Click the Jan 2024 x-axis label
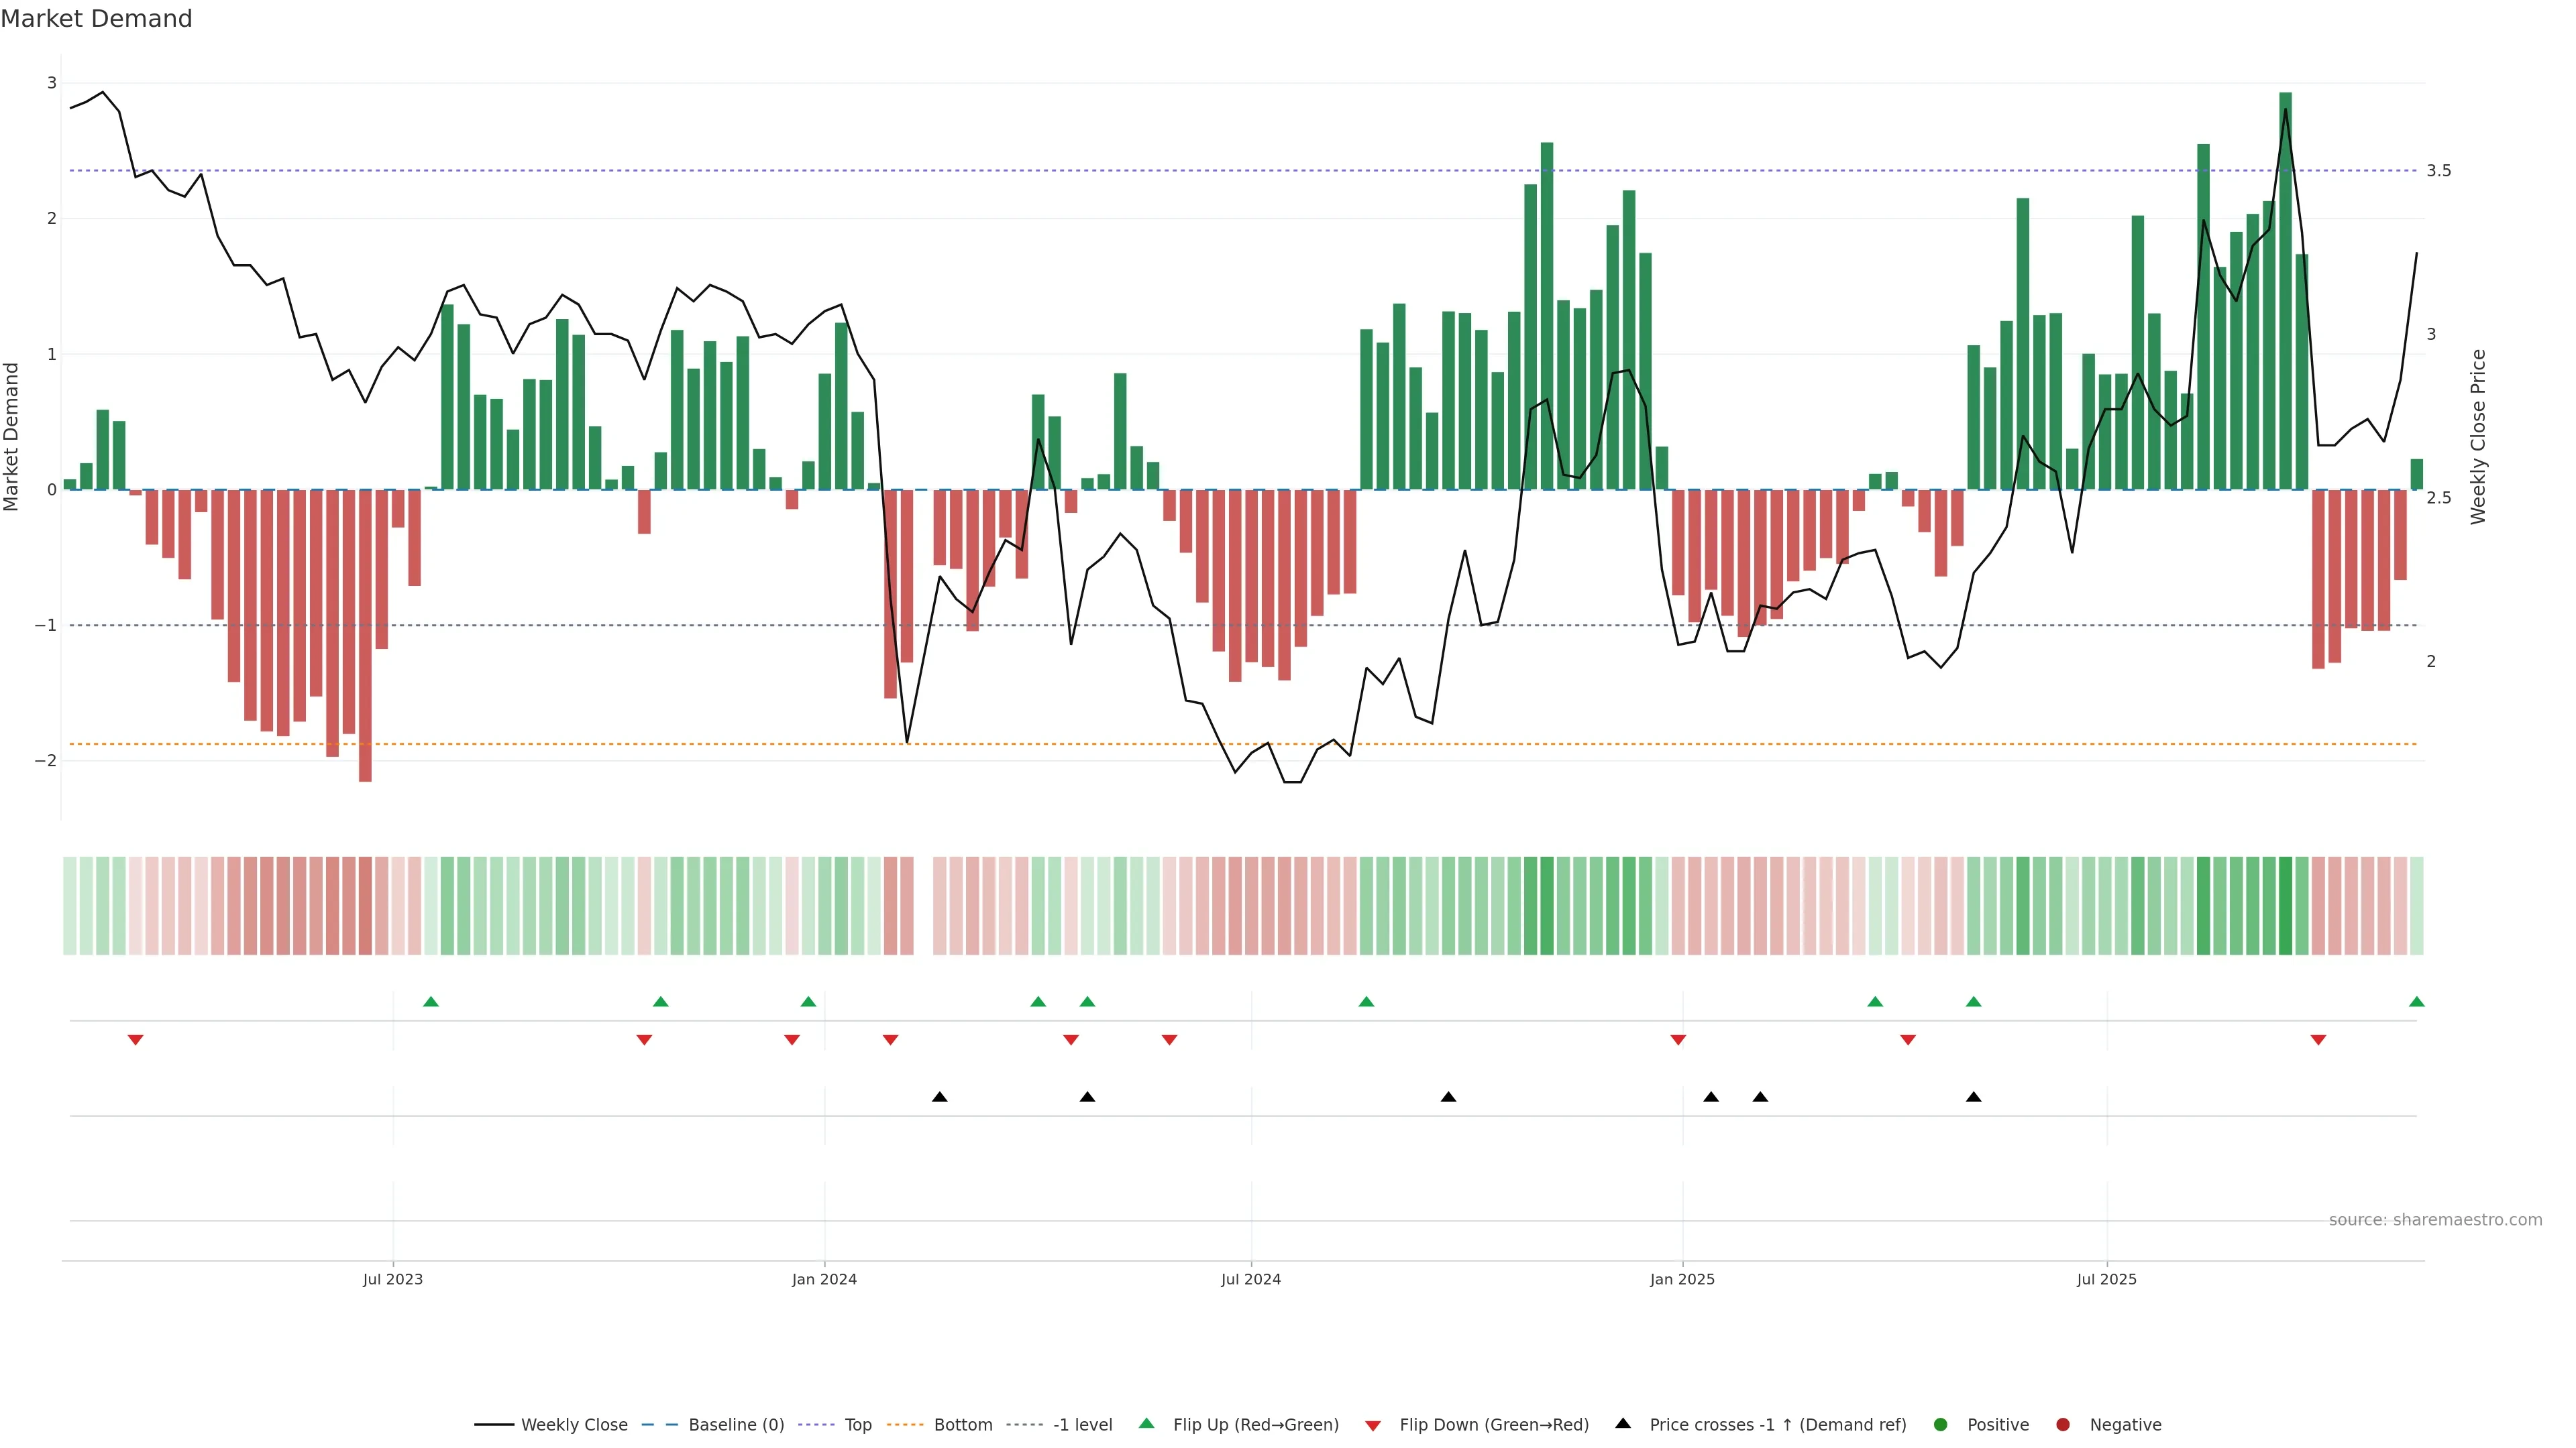This screenshot has height=1448, width=2576. point(824,1279)
